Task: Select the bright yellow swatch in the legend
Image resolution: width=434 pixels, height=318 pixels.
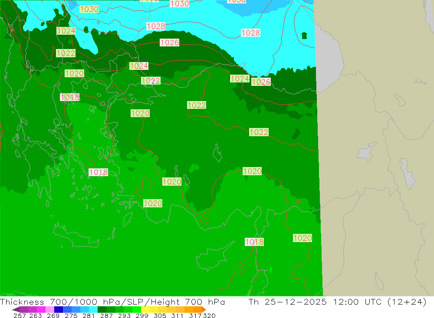Action: point(145,309)
